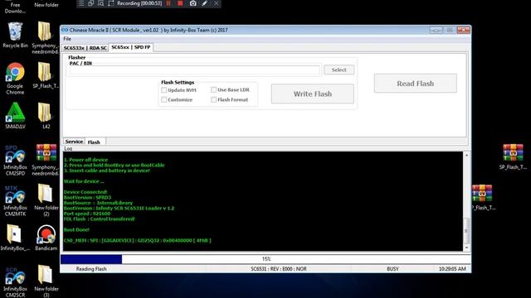Take a screenshot with the camera icon
531x298 pixels.
pyautogui.click(x=192, y=3)
